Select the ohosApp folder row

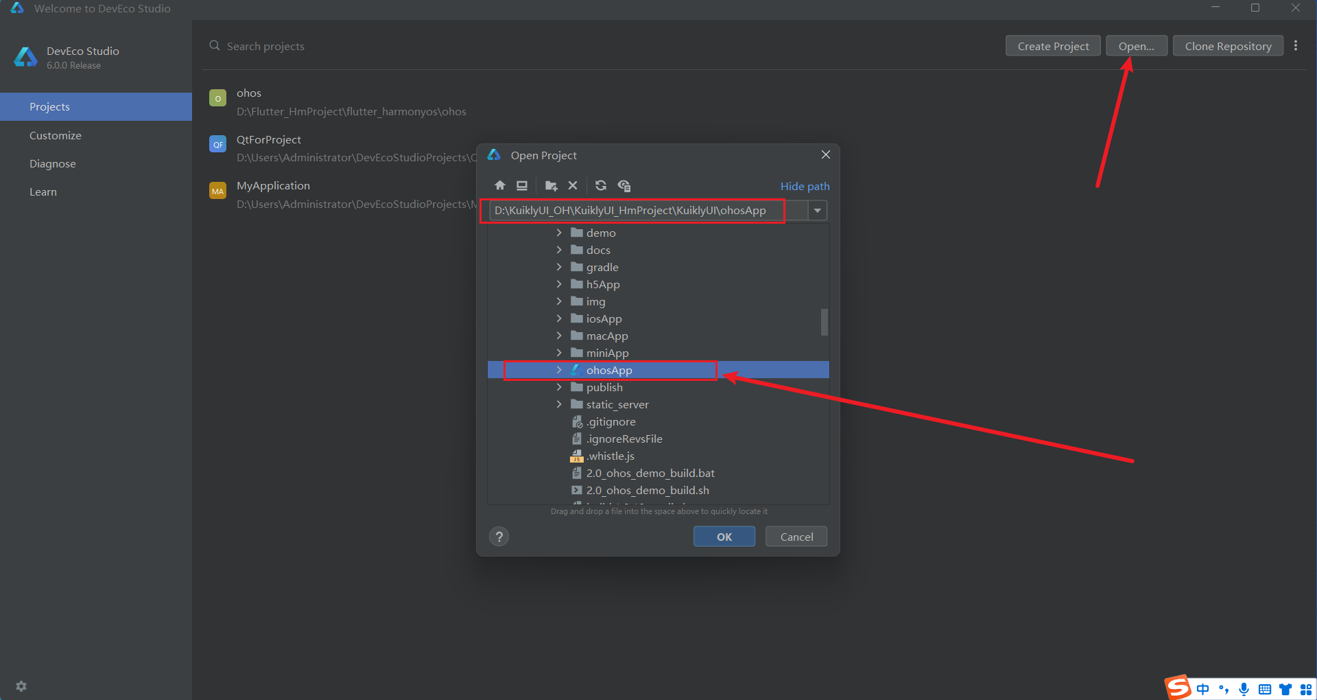(x=658, y=370)
